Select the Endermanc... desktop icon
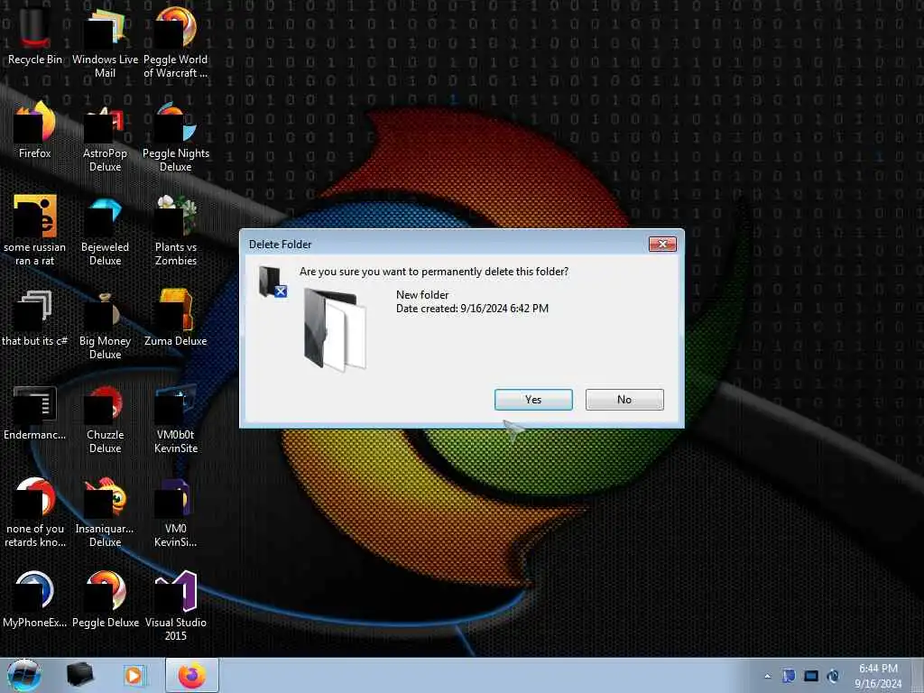Image resolution: width=924 pixels, height=693 pixels. pos(35,412)
